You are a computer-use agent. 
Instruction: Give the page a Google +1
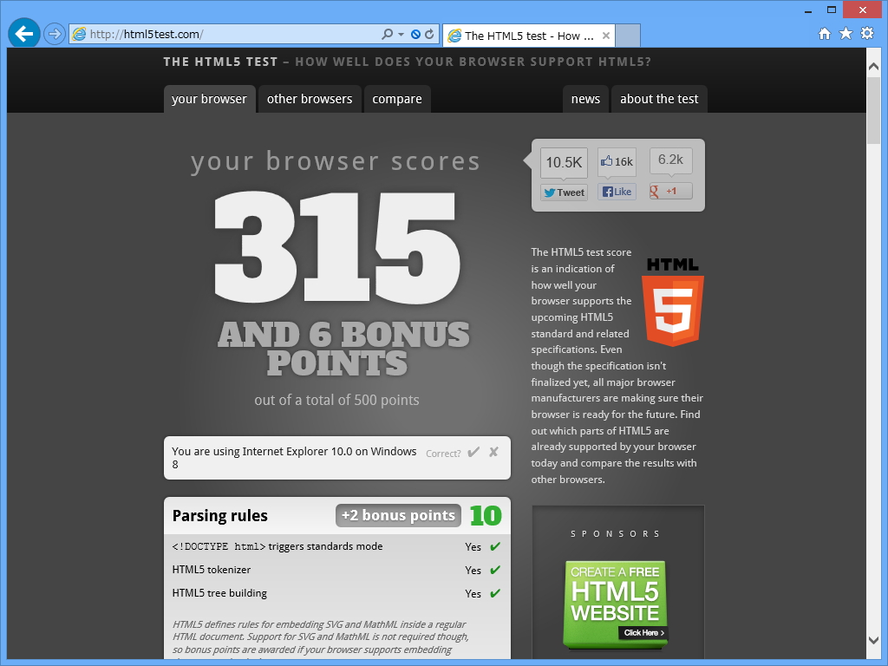pos(669,191)
